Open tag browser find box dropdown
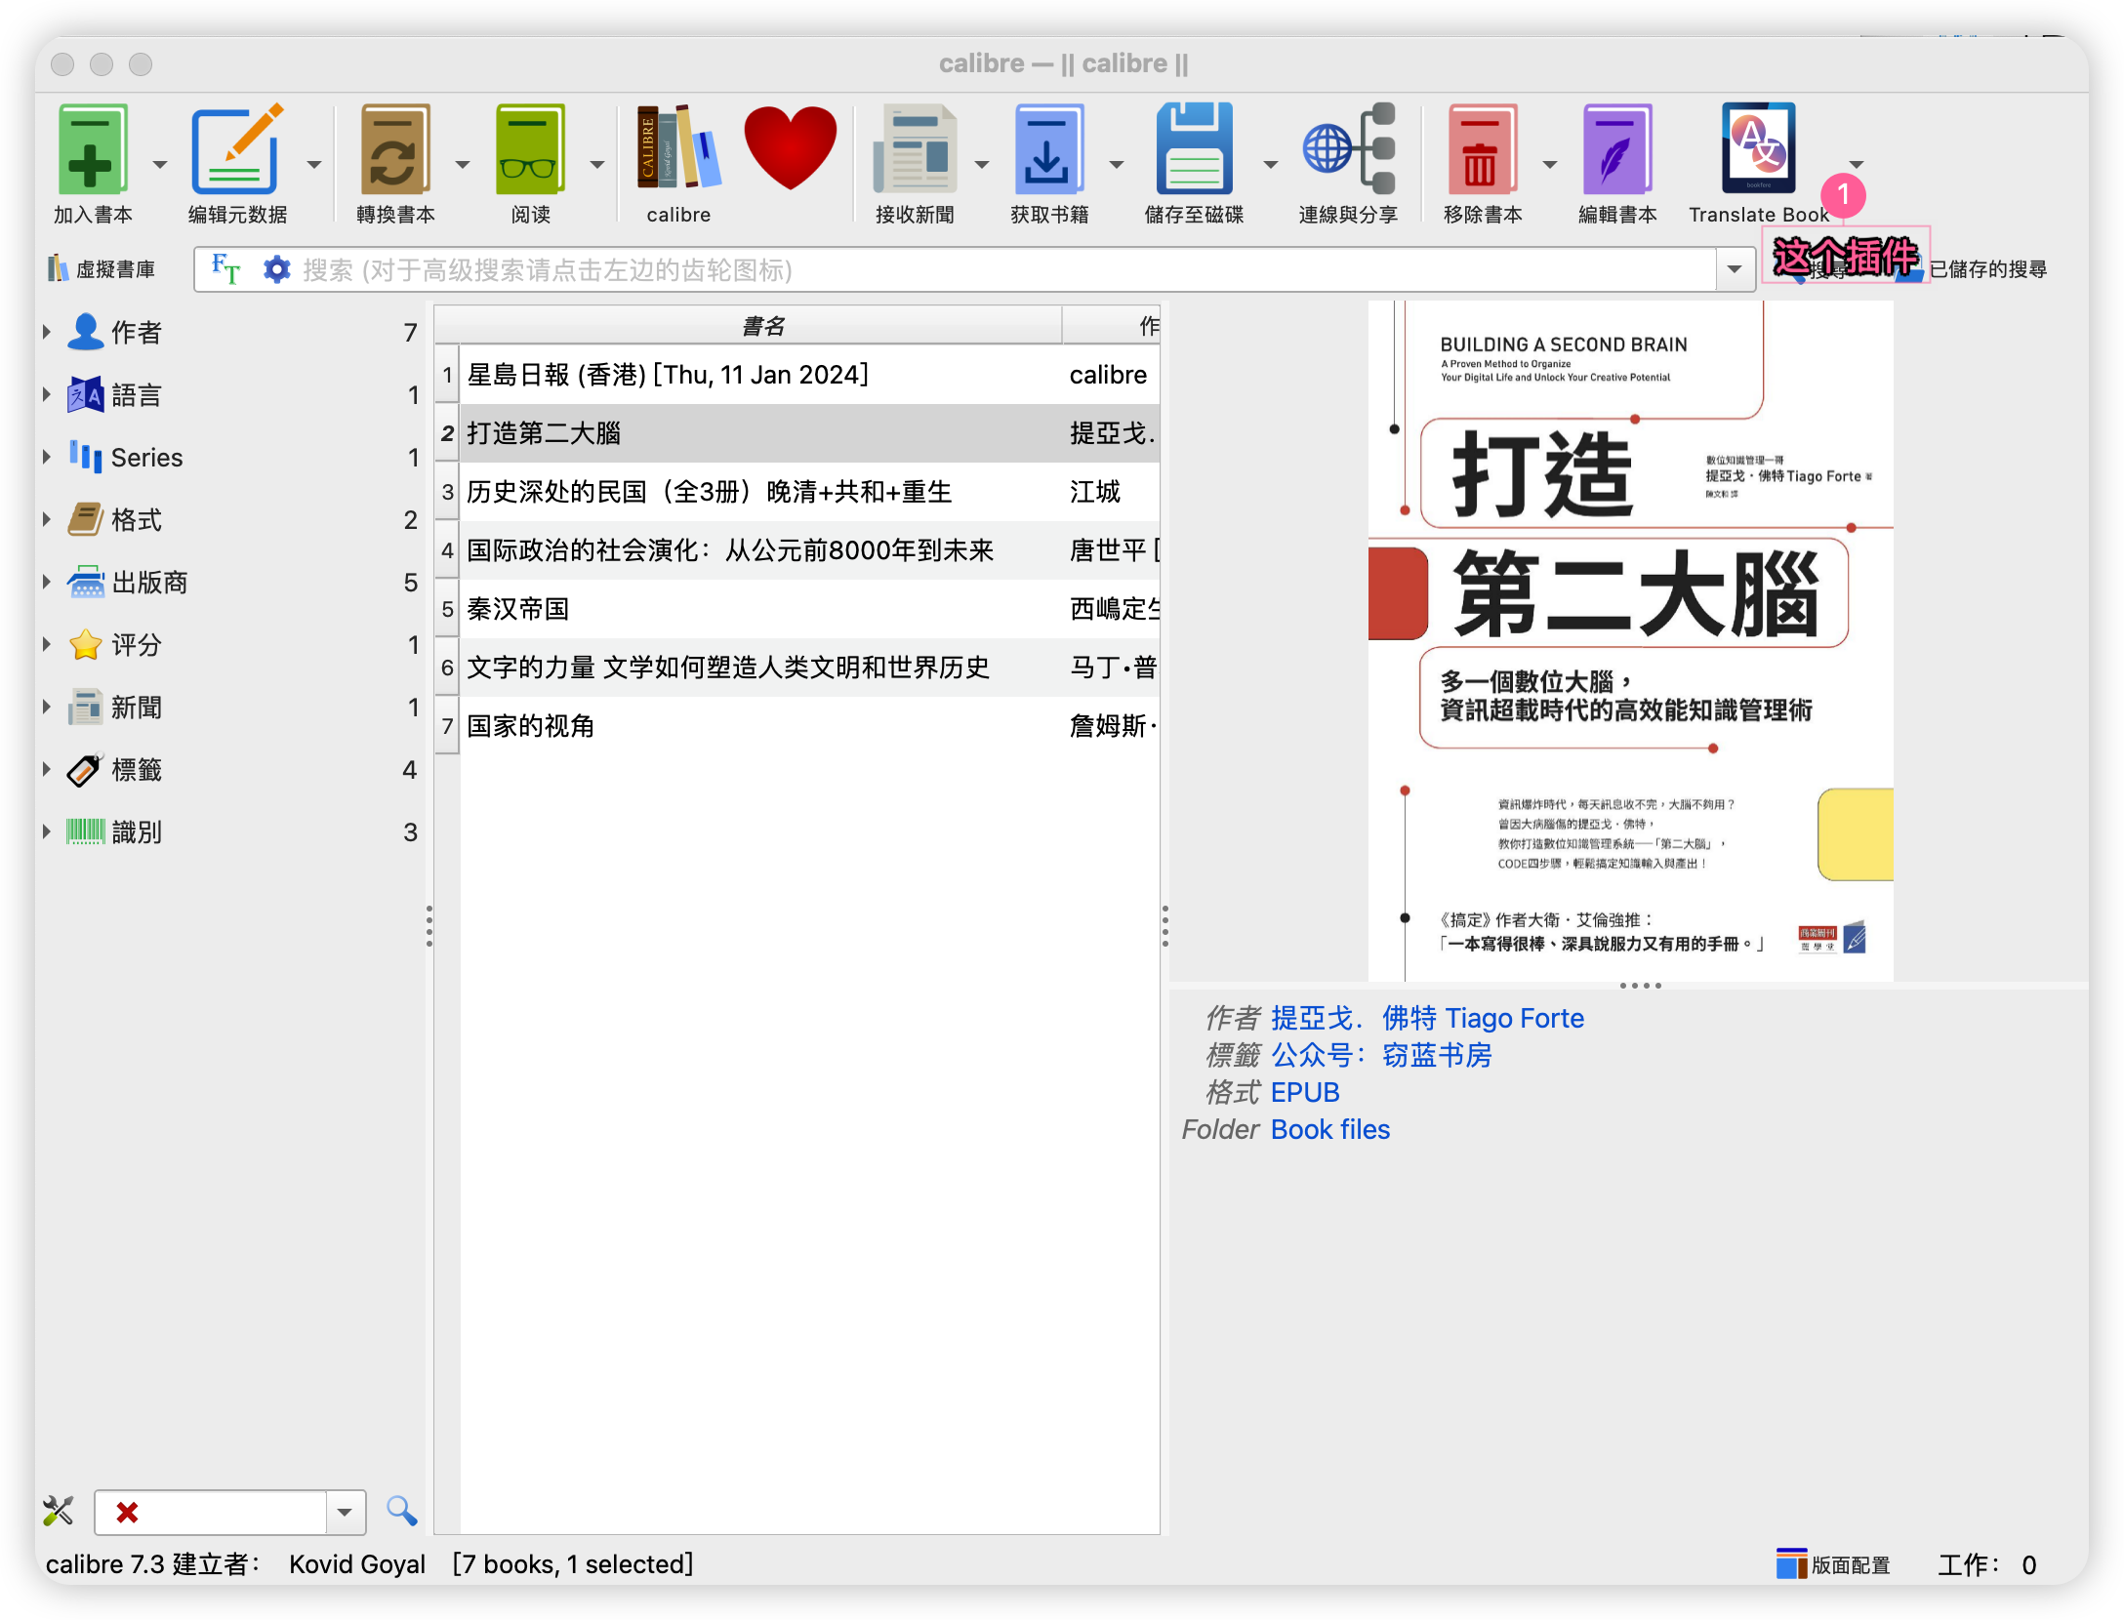2124x1620 pixels. point(345,1512)
